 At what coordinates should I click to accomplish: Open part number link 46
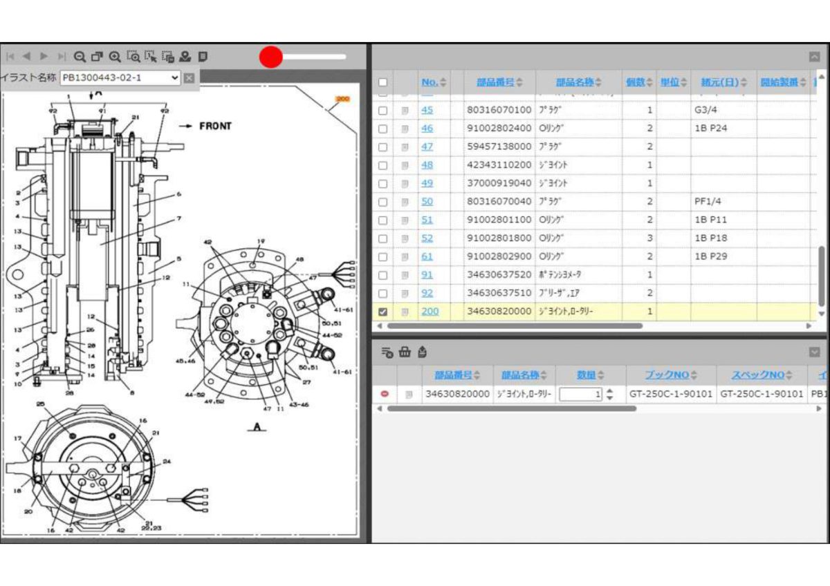(x=427, y=129)
